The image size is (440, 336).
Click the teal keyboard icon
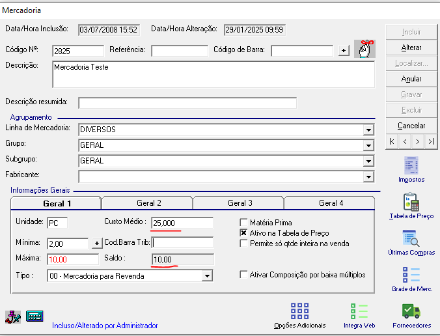click(34, 316)
